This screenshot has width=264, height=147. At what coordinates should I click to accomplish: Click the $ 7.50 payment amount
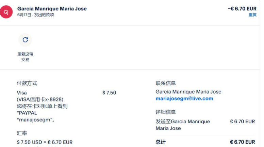click(x=109, y=93)
